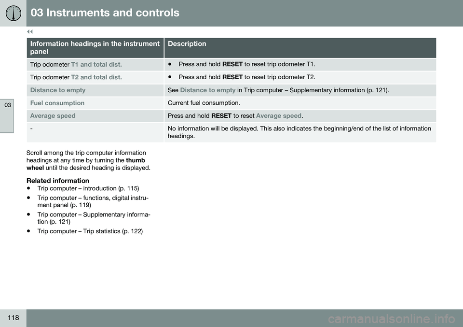Click the carmanualsonline.info watermark

click(392, 319)
